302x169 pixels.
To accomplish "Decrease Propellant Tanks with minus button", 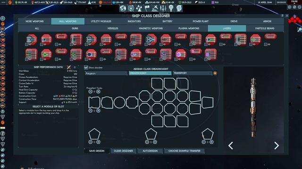I will [x=90, y=92].
